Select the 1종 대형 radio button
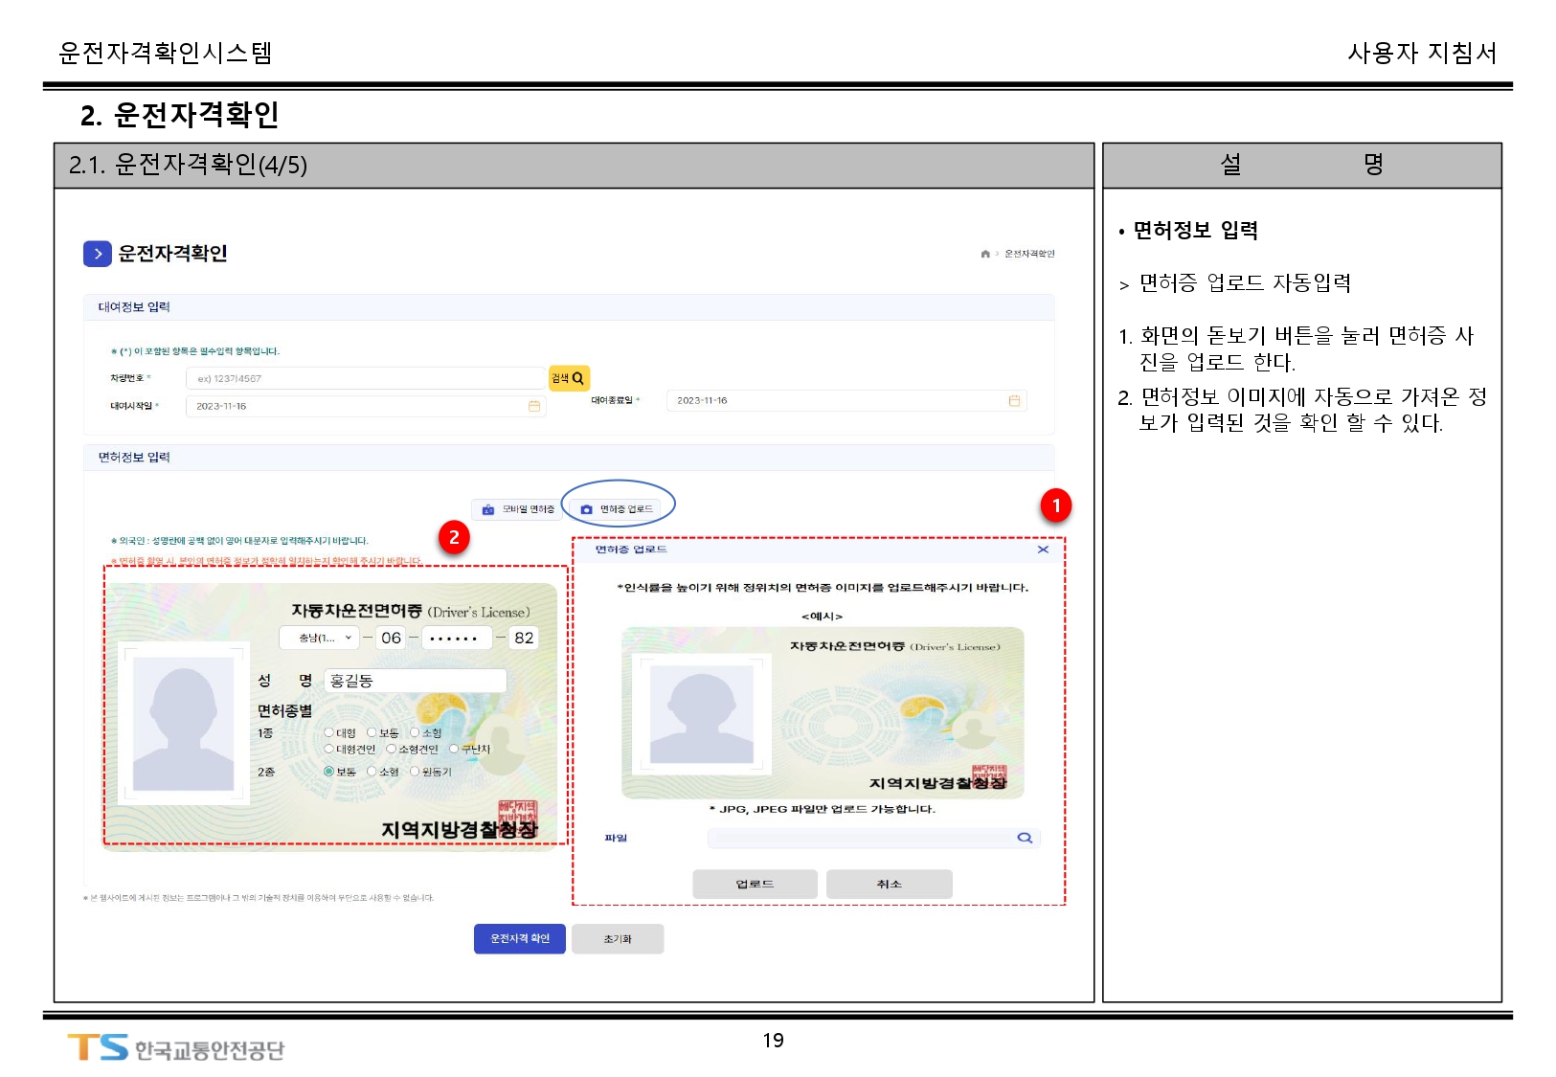Image resolution: width=1556 pixels, height=1077 pixels. coord(329,732)
